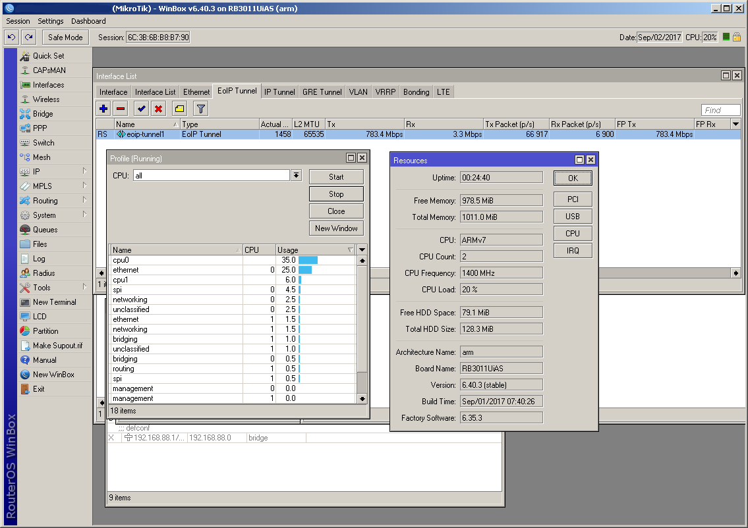
Task: Click the Find search field
Action: [x=720, y=110]
